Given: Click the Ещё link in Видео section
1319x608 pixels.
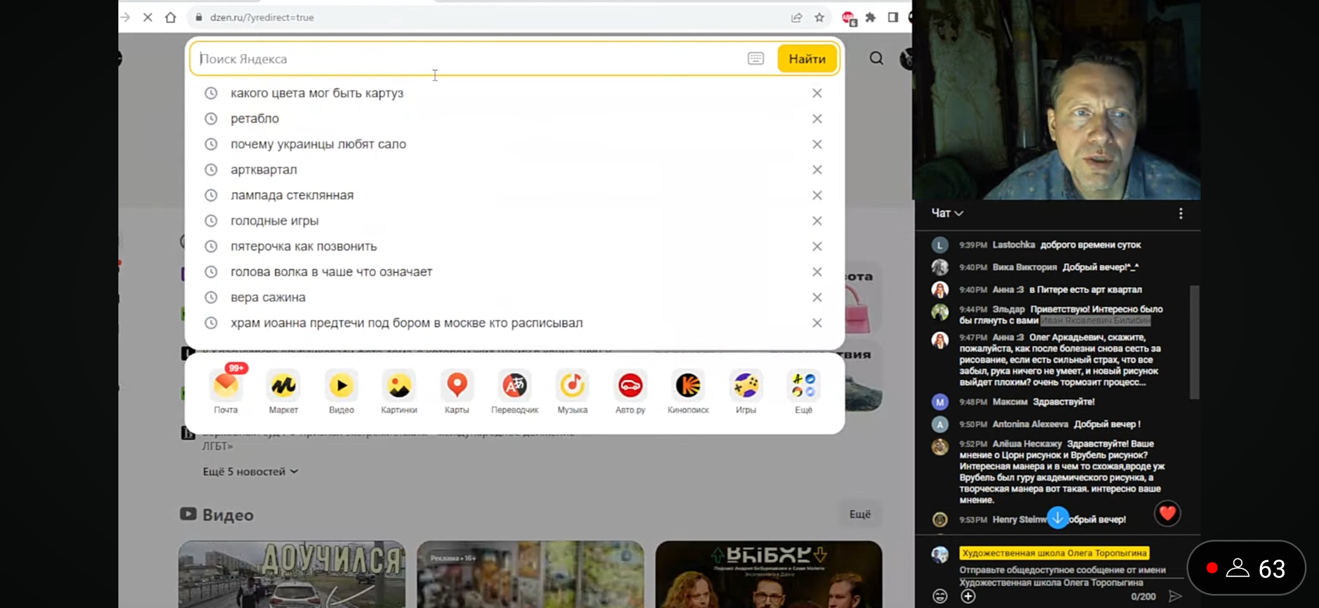Looking at the screenshot, I should pos(860,515).
